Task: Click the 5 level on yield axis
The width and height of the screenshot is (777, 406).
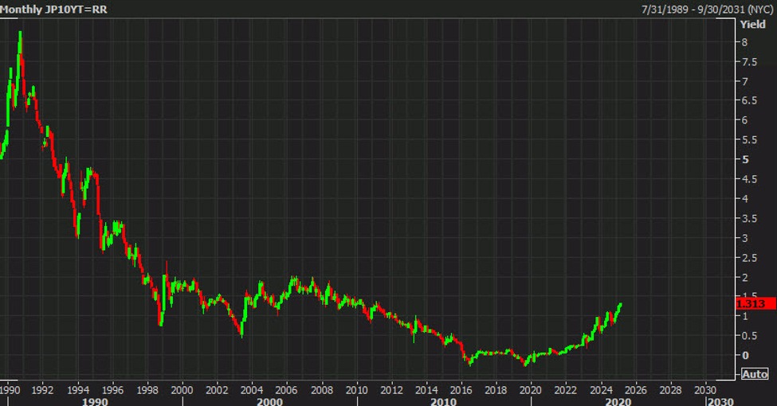Action: coord(743,159)
